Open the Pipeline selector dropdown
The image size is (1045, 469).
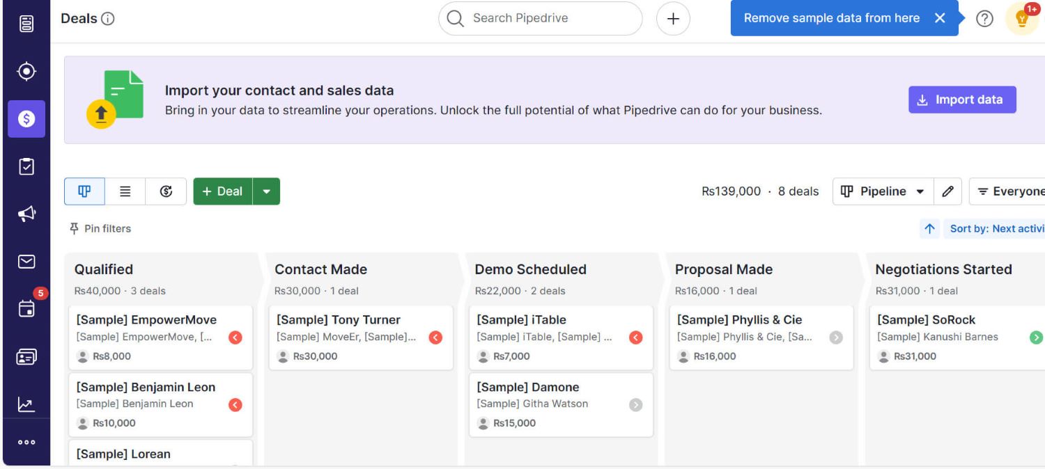[x=883, y=191]
